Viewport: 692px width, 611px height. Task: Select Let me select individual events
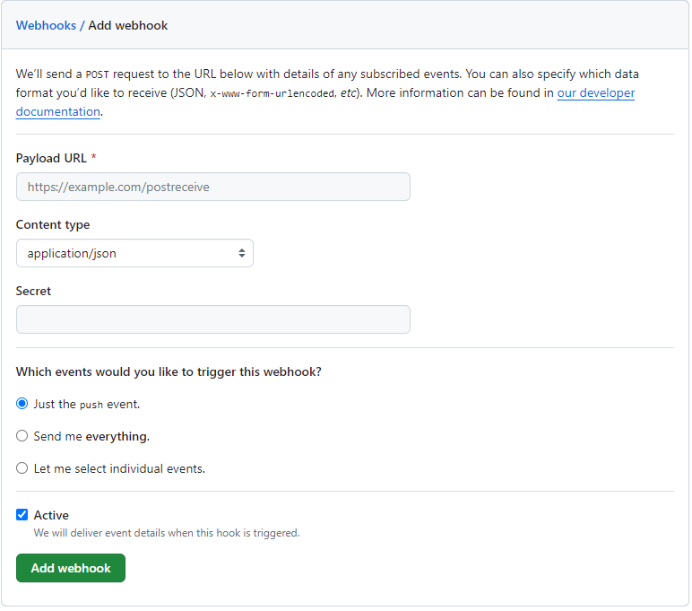coord(22,468)
